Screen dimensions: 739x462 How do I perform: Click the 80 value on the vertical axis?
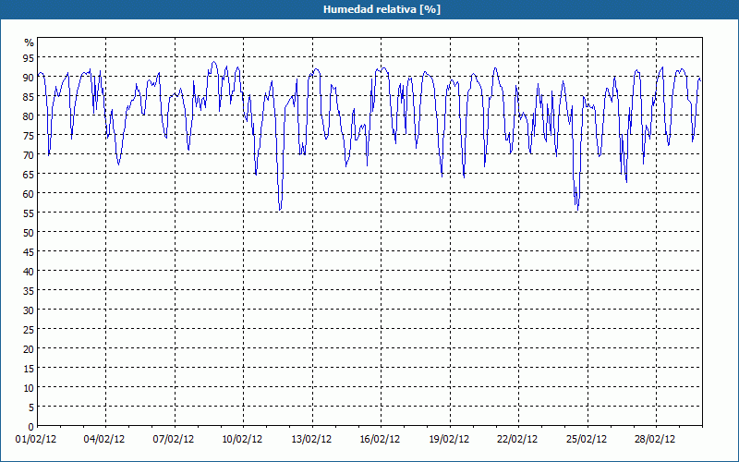click(30, 116)
